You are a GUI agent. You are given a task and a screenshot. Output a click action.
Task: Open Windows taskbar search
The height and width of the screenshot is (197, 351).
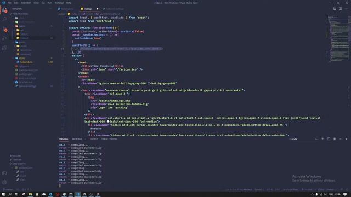click(10, 194)
